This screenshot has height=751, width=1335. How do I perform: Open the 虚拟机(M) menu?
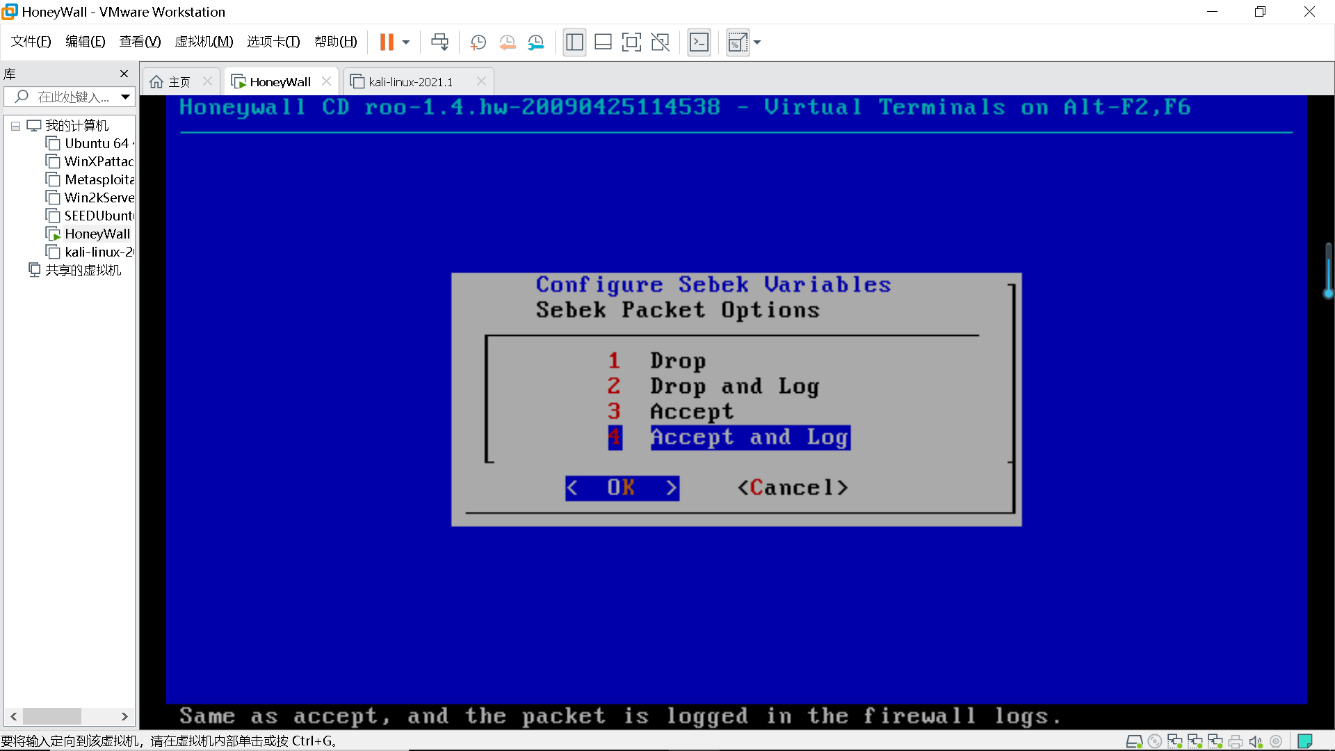coord(204,42)
